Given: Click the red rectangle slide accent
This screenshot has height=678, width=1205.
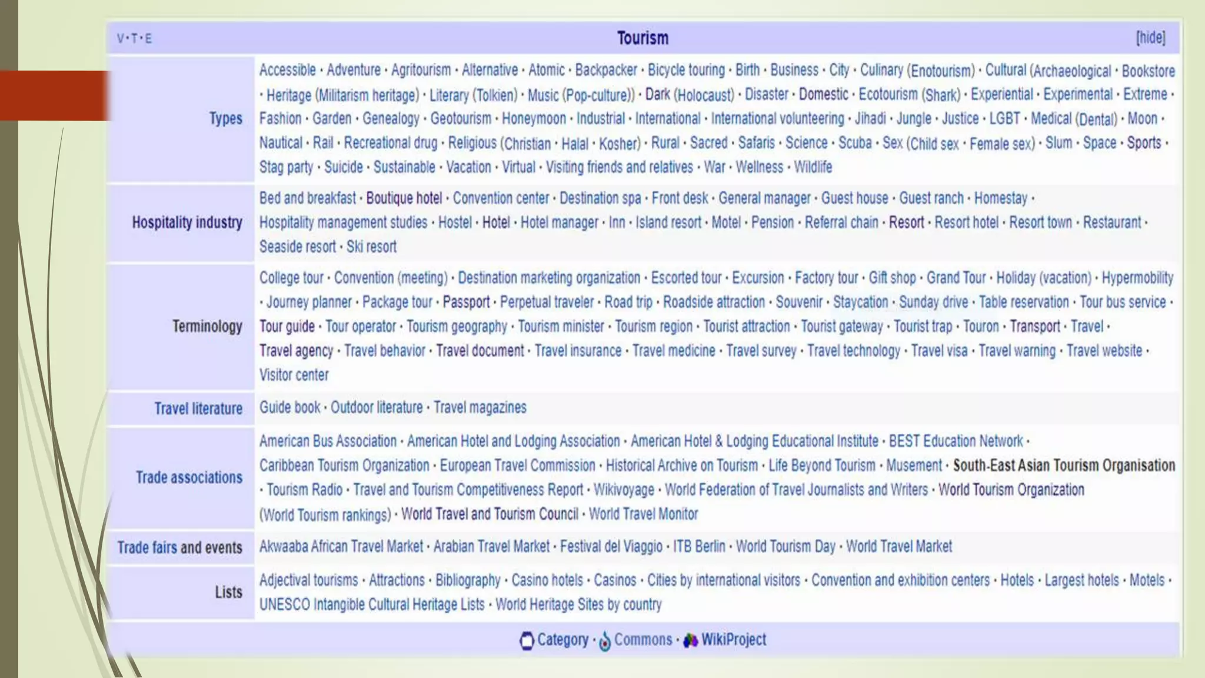Looking at the screenshot, I should point(54,95).
